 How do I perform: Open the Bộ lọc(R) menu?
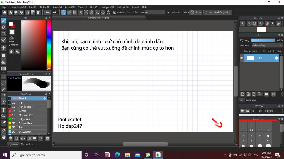click(x=44, y=7)
